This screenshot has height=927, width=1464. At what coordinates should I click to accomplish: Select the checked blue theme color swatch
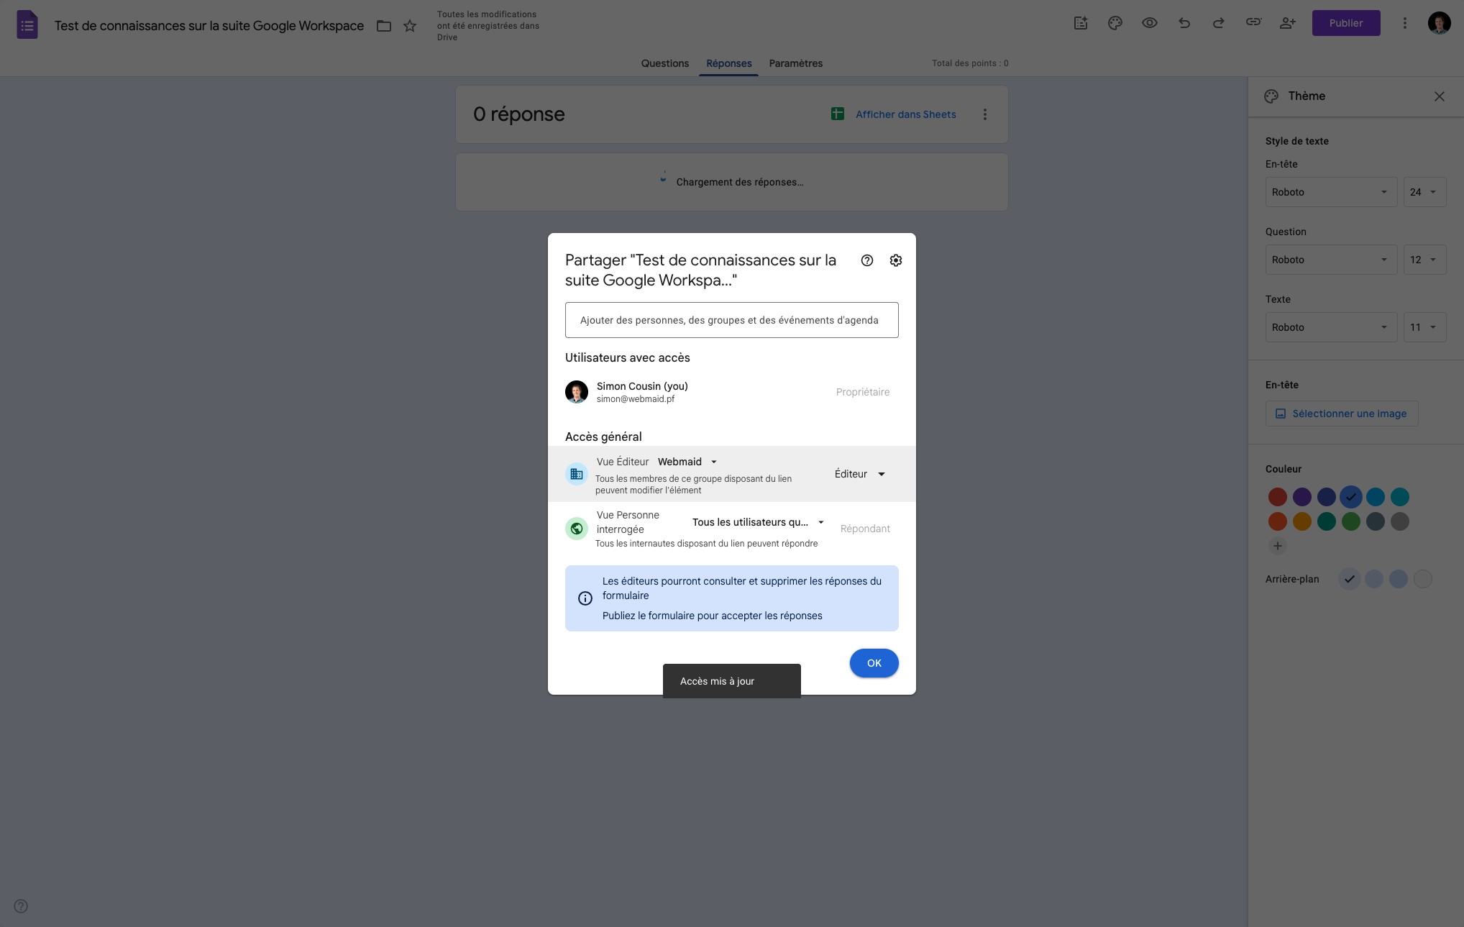point(1351,497)
